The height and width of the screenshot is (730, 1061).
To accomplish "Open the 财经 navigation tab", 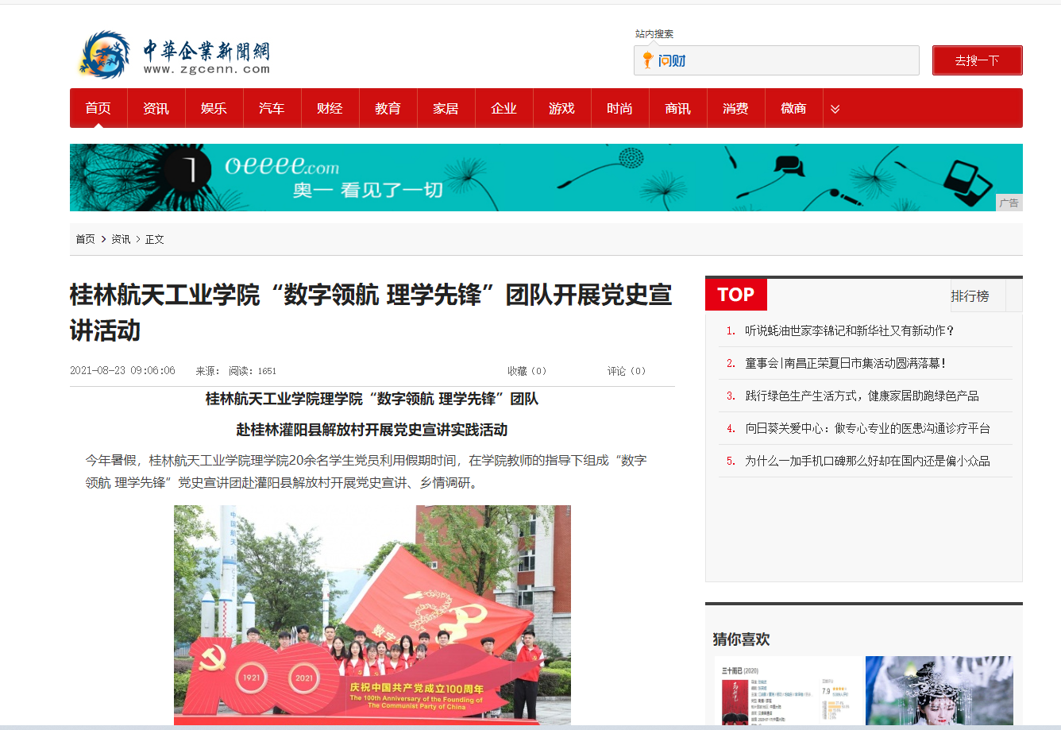I will point(330,109).
